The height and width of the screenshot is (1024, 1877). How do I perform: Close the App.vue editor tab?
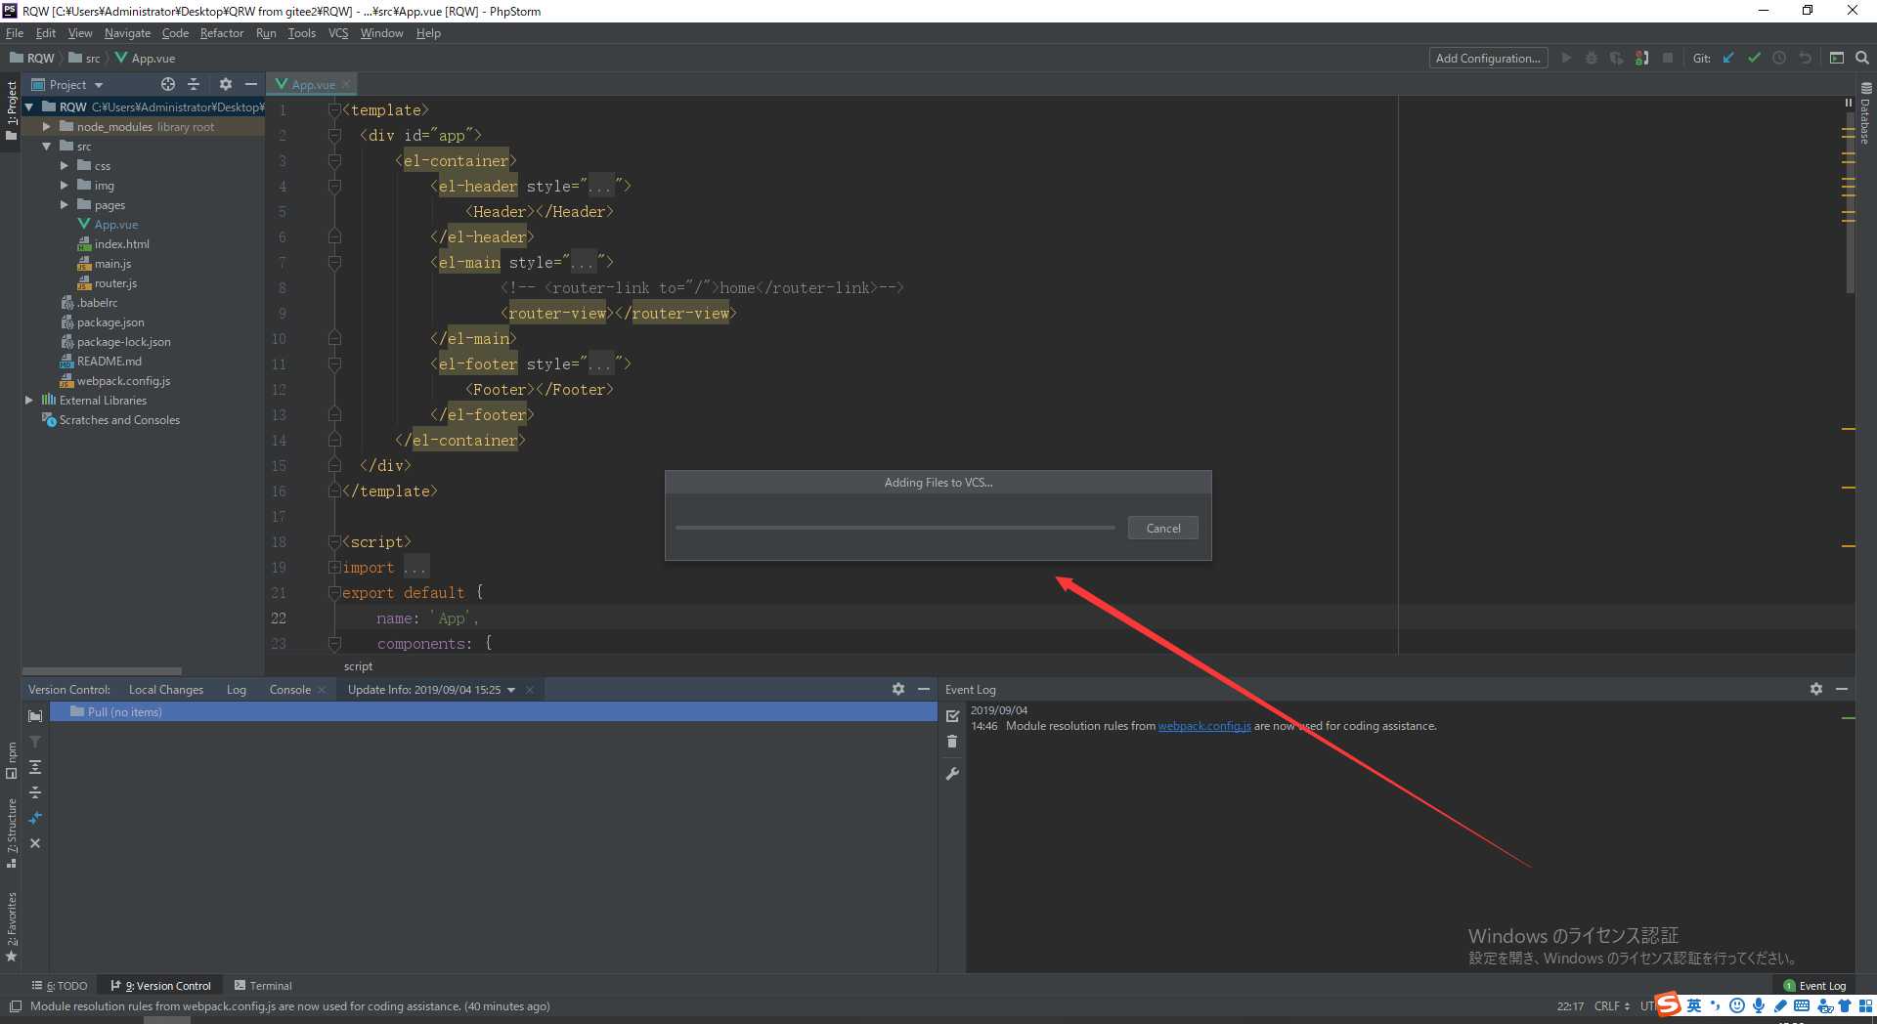(x=346, y=84)
